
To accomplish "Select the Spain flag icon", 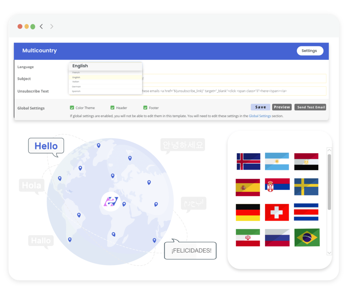I will (248, 187).
